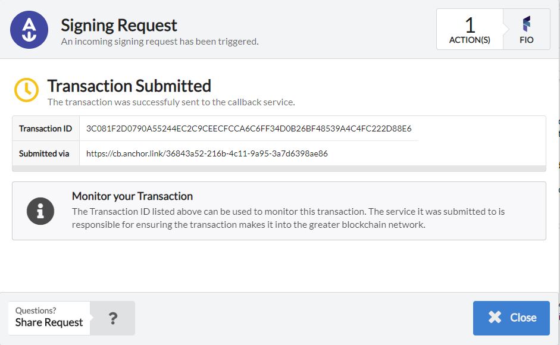
Task: Click the Transaction Submitted heading
Action: [129, 86]
